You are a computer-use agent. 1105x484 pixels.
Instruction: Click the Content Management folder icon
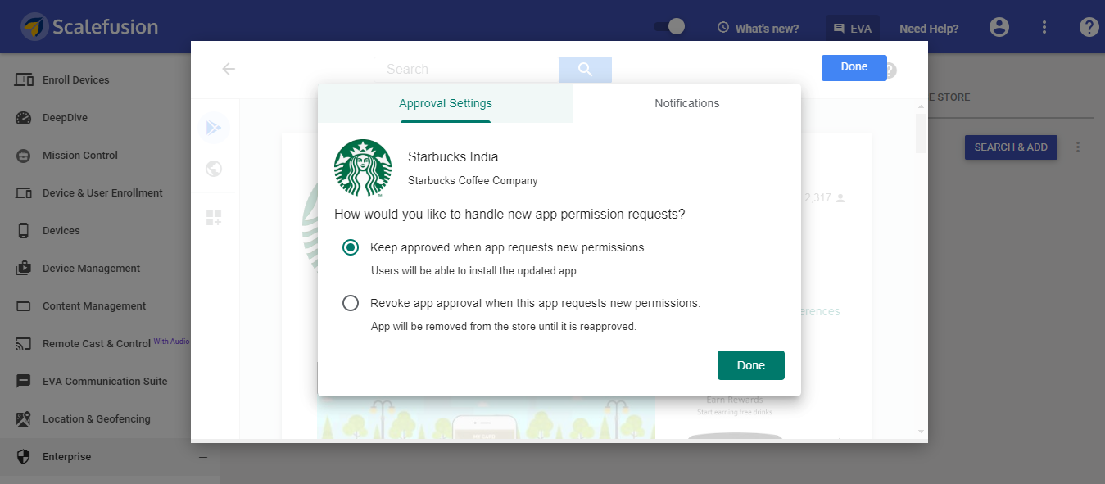point(24,306)
